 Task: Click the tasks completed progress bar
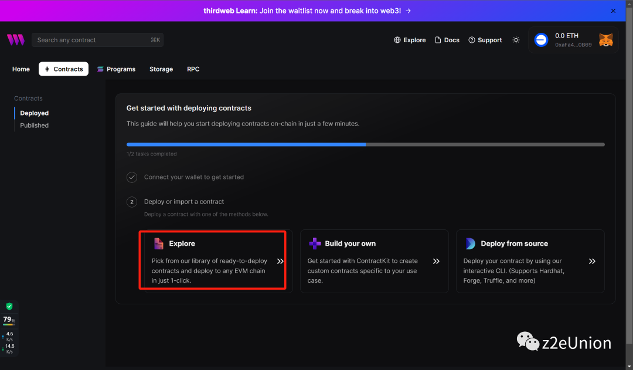point(365,144)
